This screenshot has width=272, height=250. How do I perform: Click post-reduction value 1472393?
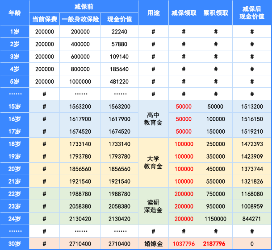pos(252,144)
